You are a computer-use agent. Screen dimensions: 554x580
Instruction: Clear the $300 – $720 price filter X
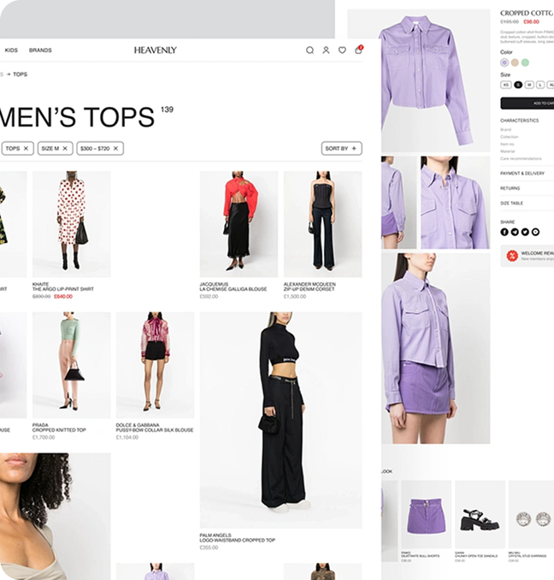115,148
